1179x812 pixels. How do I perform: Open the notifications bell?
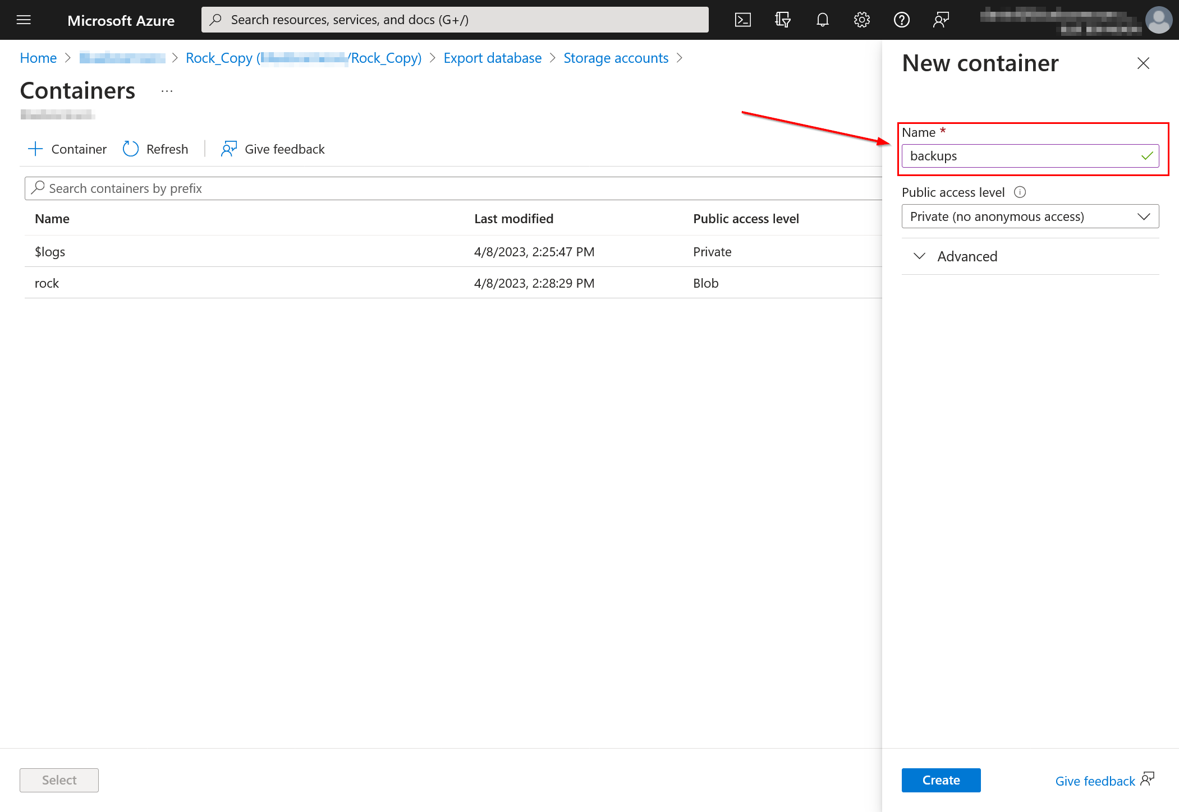tap(822, 20)
